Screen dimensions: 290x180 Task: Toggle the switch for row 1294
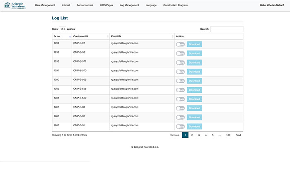180,44
